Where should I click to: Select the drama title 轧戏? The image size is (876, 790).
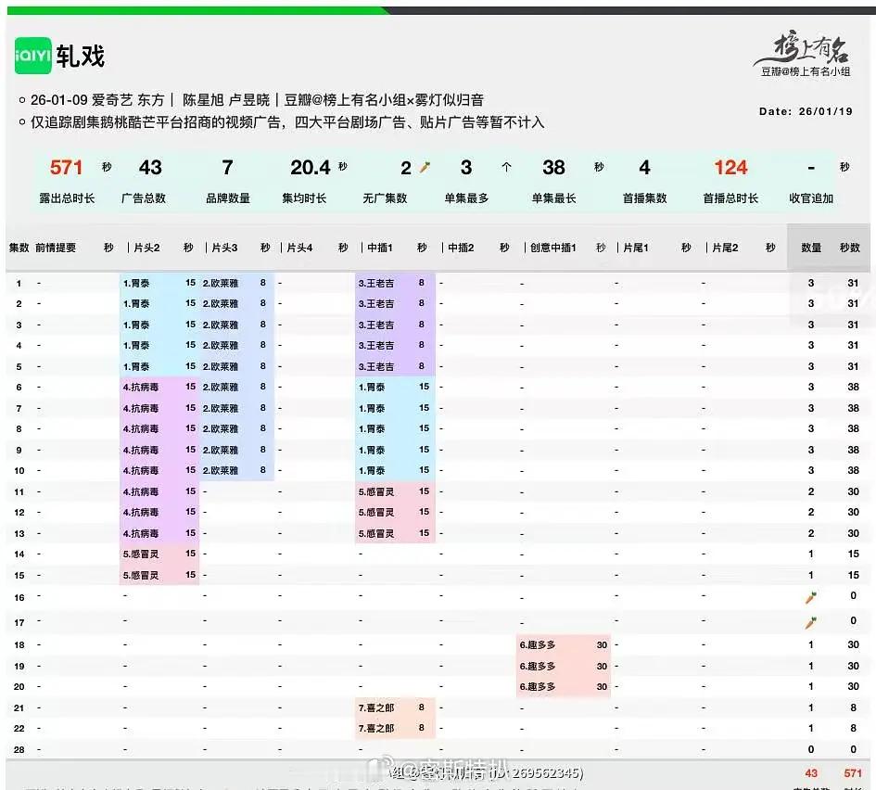click(81, 56)
